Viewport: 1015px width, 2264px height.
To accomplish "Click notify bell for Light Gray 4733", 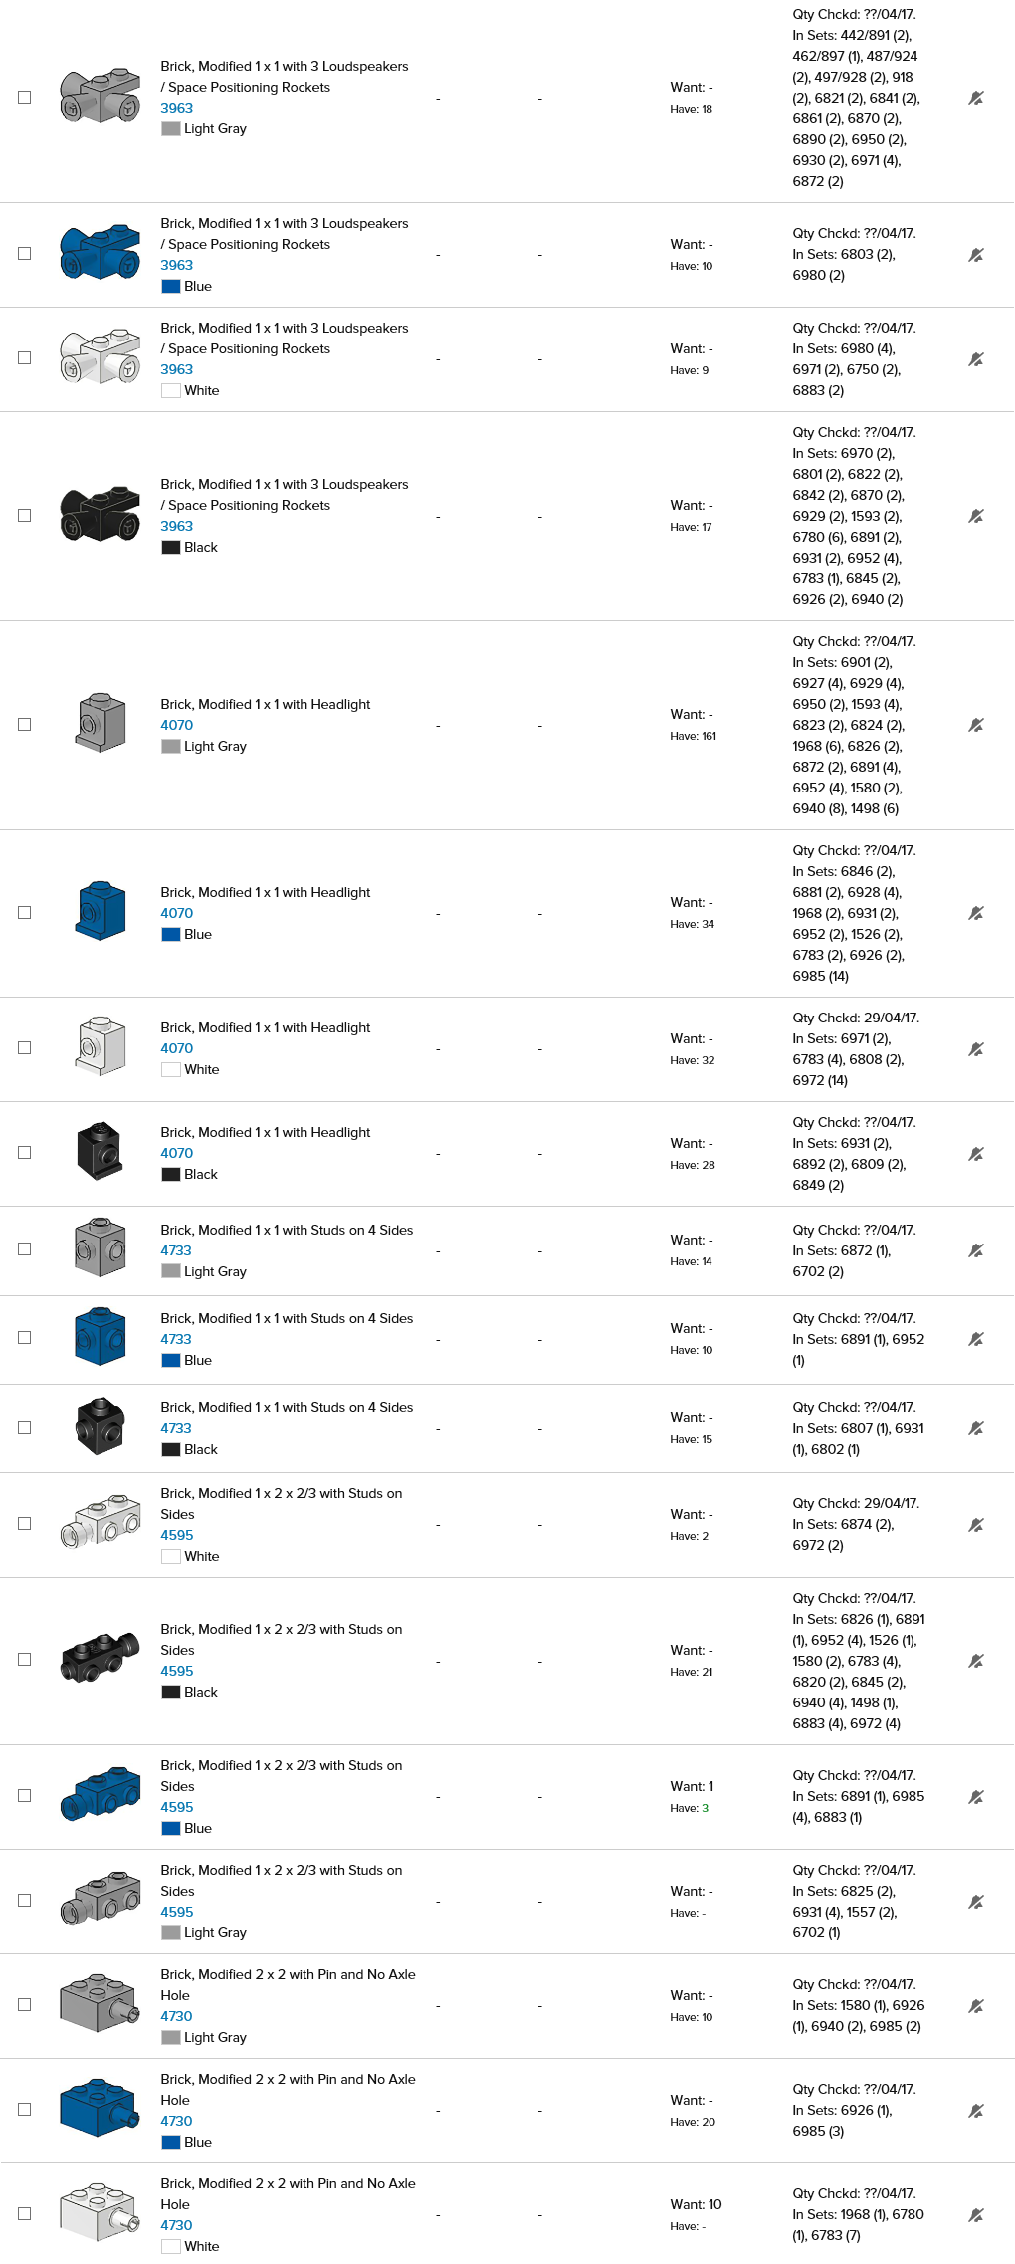I will pos(976,1250).
